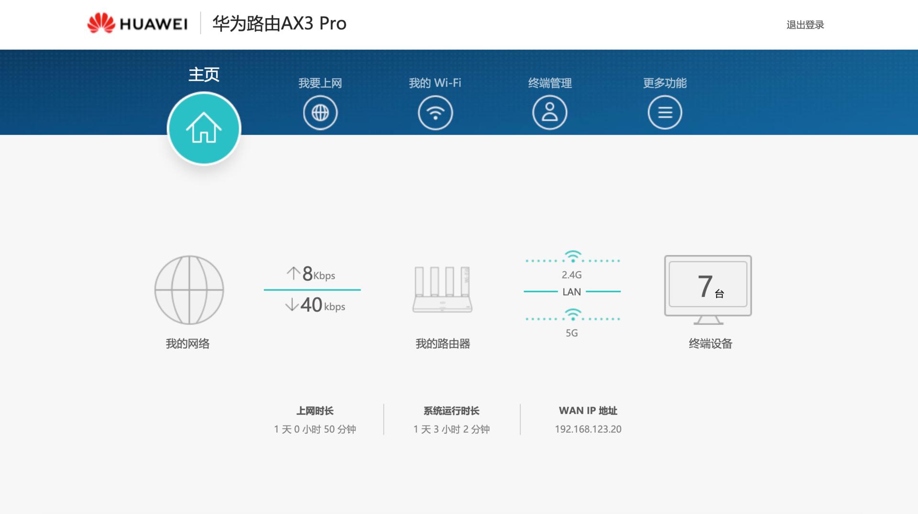The image size is (918, 514).
Task: Open 终端管理 device management icon
Action: point(549,111)
